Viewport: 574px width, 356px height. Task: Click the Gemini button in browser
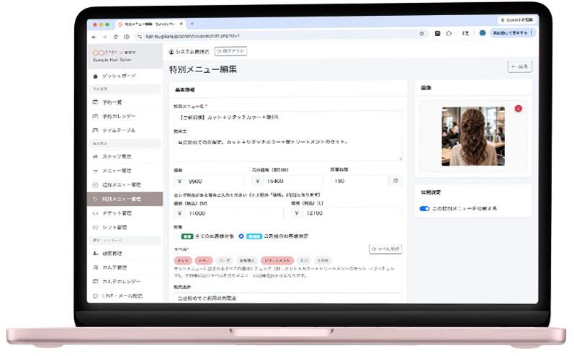tap(516, 19)
